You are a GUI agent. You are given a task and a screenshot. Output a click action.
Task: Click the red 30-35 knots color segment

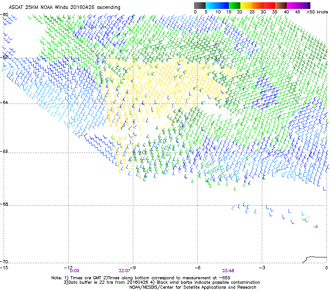pos(269,5)
